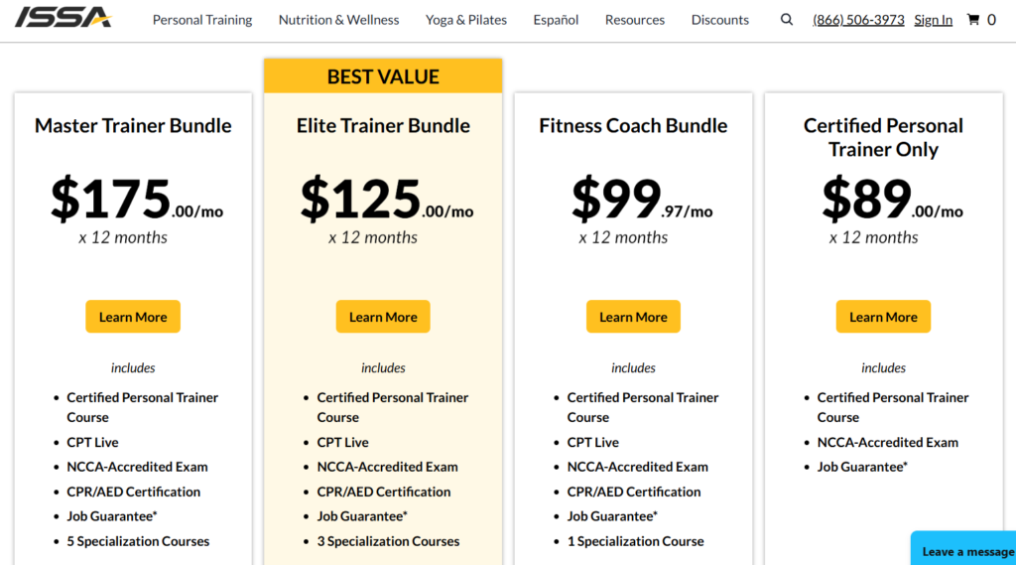The width and height of the screenshot is (1016, 565).
Task: Open the search magnifier icon
Action: [787, 20]
